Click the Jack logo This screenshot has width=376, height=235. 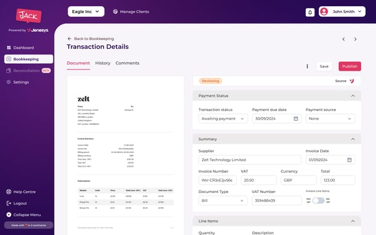pos(29,16)
